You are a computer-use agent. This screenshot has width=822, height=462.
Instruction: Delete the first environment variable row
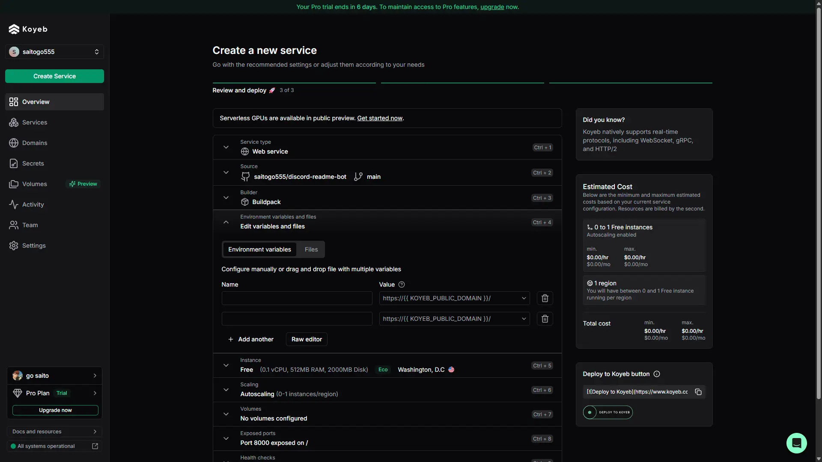(545, 298)
